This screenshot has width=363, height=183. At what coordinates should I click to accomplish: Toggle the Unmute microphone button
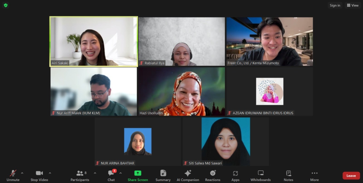click(13, 175)
